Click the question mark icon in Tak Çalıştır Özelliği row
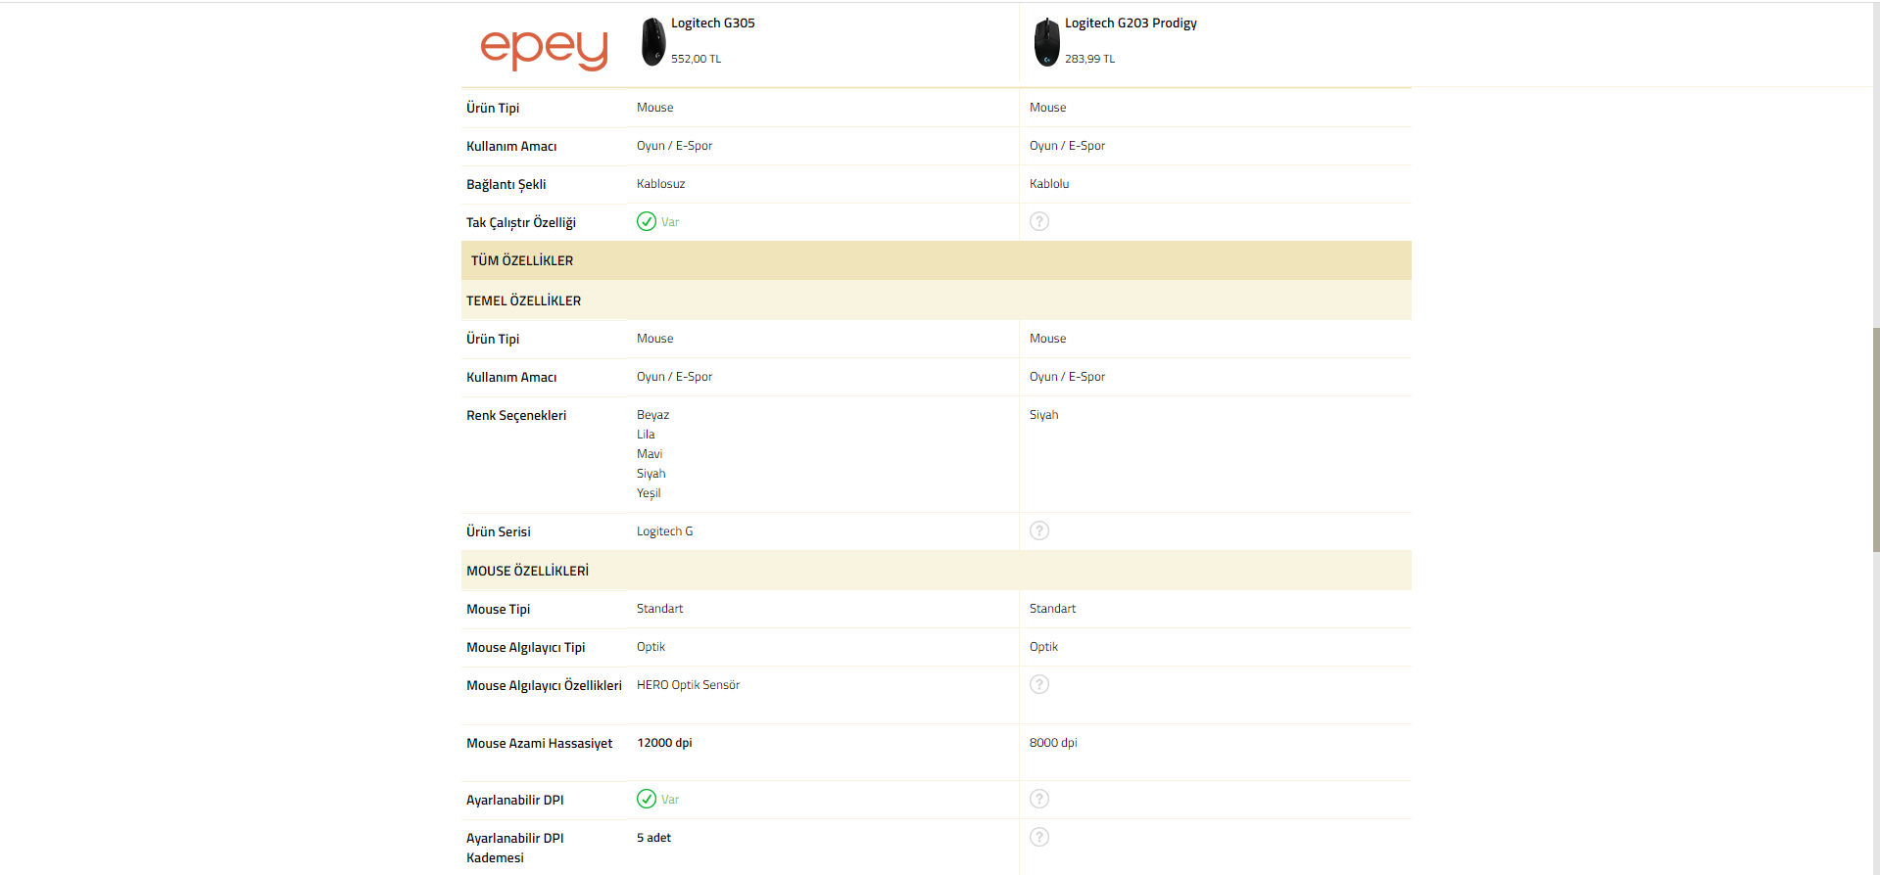 tap(1039, 221)
